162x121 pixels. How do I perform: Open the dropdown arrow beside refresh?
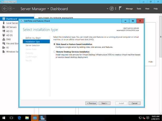[108, 9]
